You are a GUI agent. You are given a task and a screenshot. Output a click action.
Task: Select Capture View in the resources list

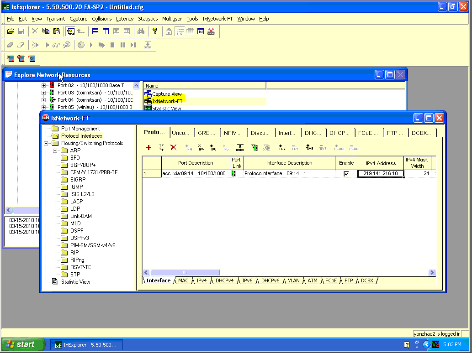pos(167,94)
